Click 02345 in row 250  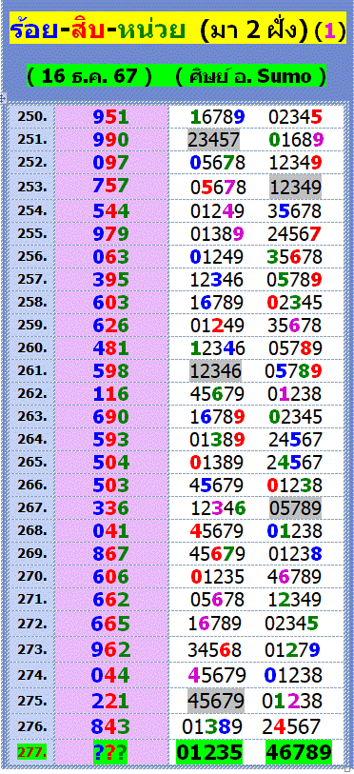[295, 117]
